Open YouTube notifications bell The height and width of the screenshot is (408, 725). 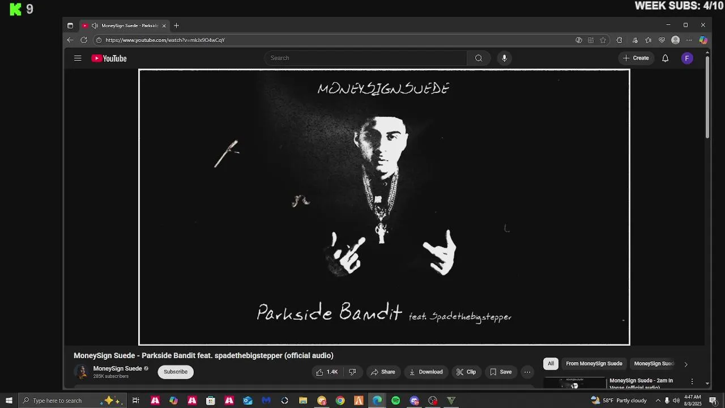click(x=666, y=58)
